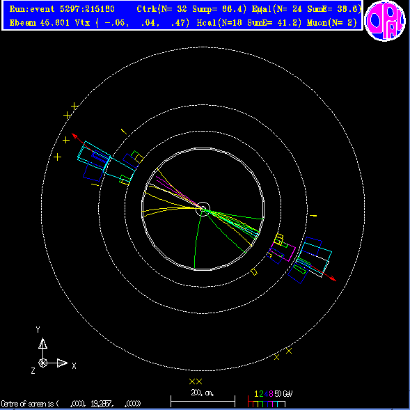410x410 pixels.
Task: Click the Centre of screen coordinates text
Action: (x=70, y=404)
